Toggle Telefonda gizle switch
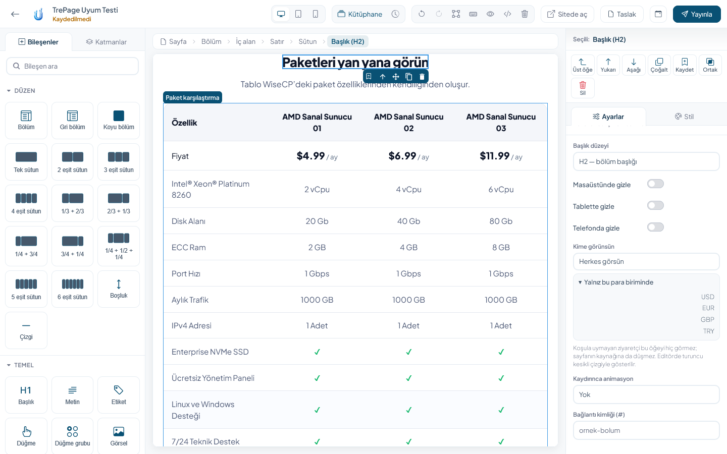The height and width of the screenshot is (454, 727). (x=655, y=228)
